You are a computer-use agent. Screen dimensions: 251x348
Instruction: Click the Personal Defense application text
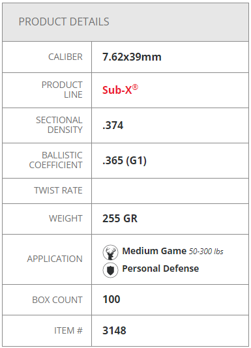[160, 268]
